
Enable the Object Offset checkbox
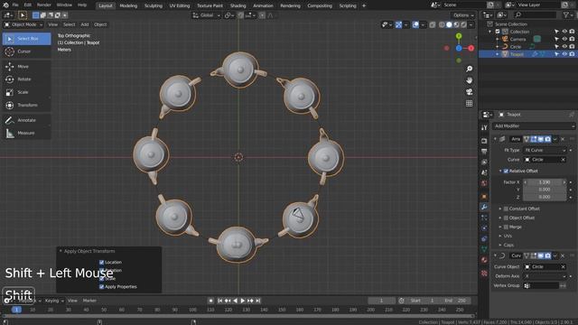click(x=506, y=218)
